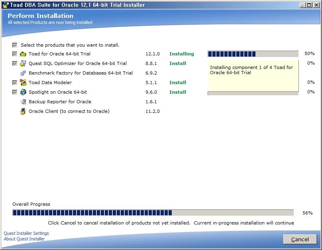Toggle the select-all products checkbox

pyautogui.click(x=15, y=45)
